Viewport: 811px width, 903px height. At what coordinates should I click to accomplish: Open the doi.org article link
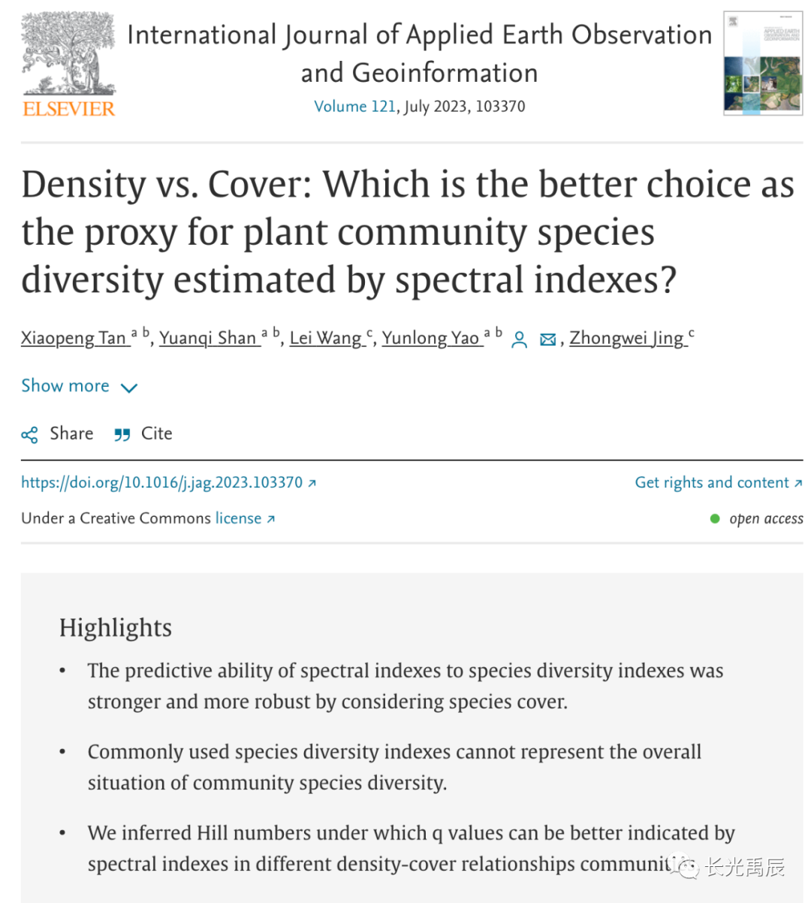pyautogui.click(x=161, y=483)
